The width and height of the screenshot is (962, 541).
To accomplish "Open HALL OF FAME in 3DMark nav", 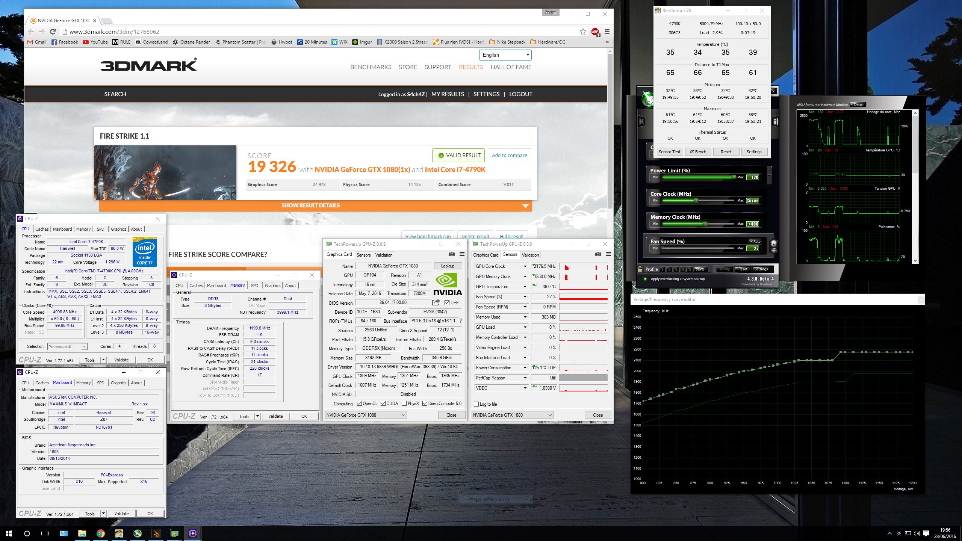I will click(511, 67).
